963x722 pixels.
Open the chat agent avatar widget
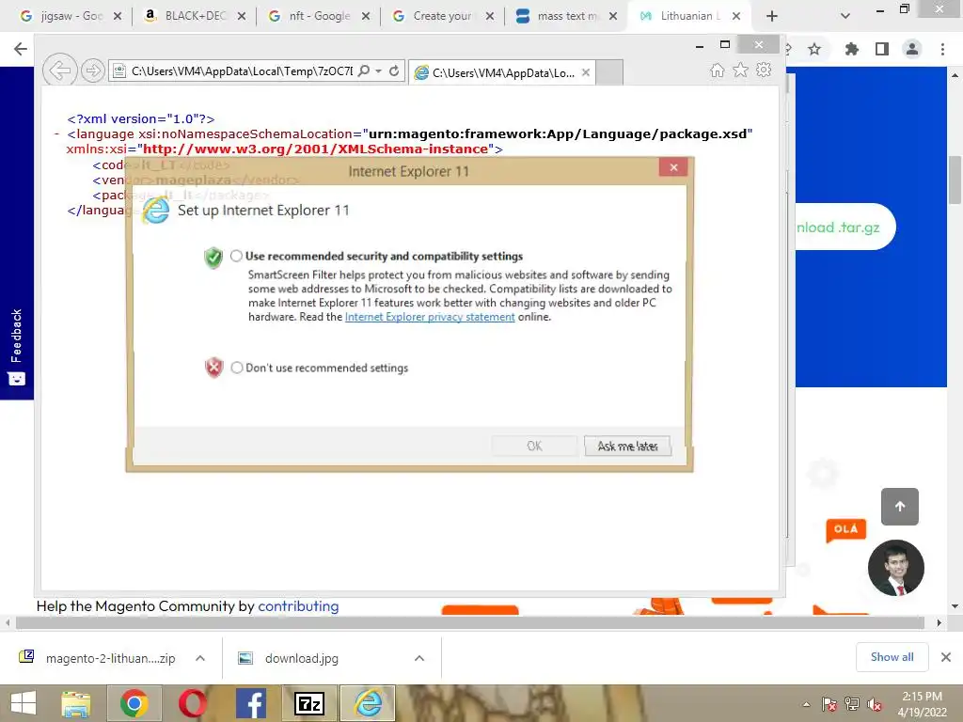(x=895, y=568)
